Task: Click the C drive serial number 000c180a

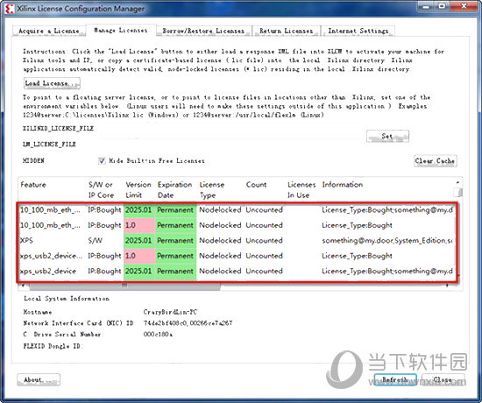Action: click(x=158, y=334)
